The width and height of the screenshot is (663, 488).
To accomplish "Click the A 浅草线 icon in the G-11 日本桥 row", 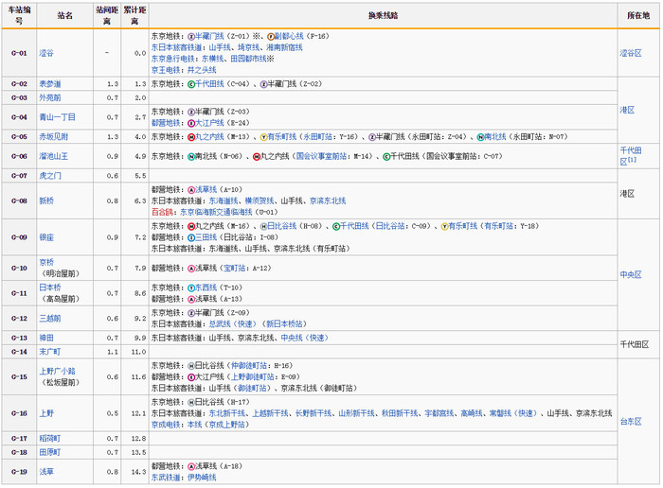I will (x=191, y=299).
